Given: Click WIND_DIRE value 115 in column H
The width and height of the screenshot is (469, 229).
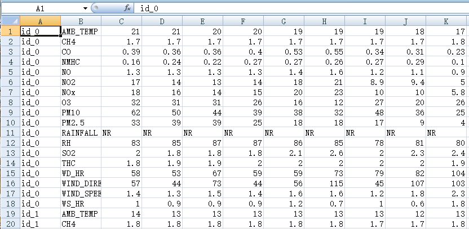Looking at the screenshot, I should pos(325,183).
